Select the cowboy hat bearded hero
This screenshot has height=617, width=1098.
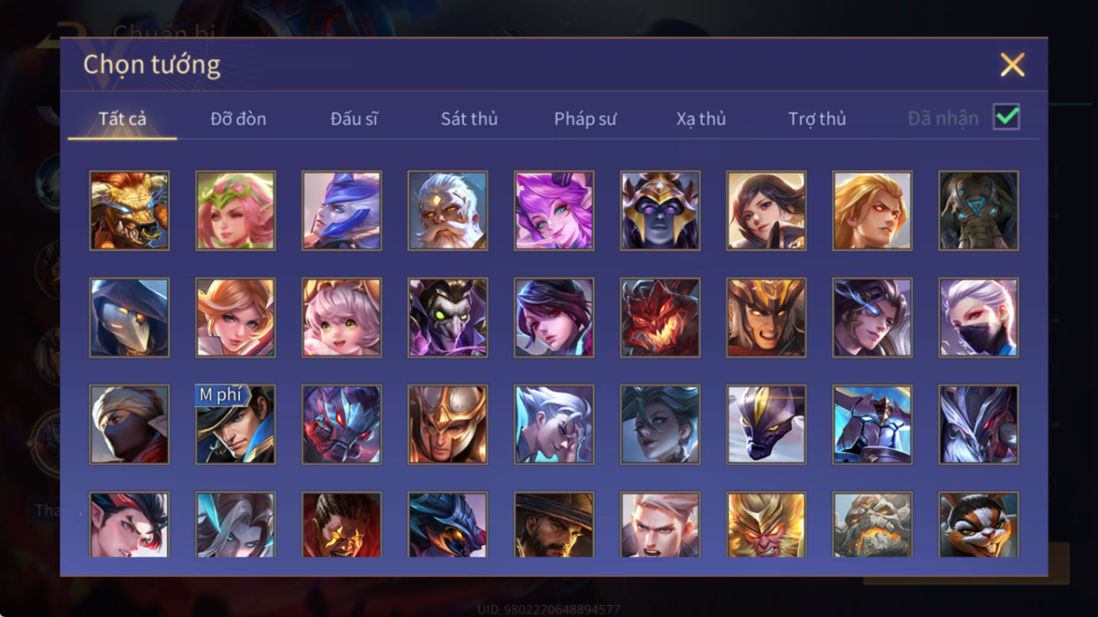point(554,525)
